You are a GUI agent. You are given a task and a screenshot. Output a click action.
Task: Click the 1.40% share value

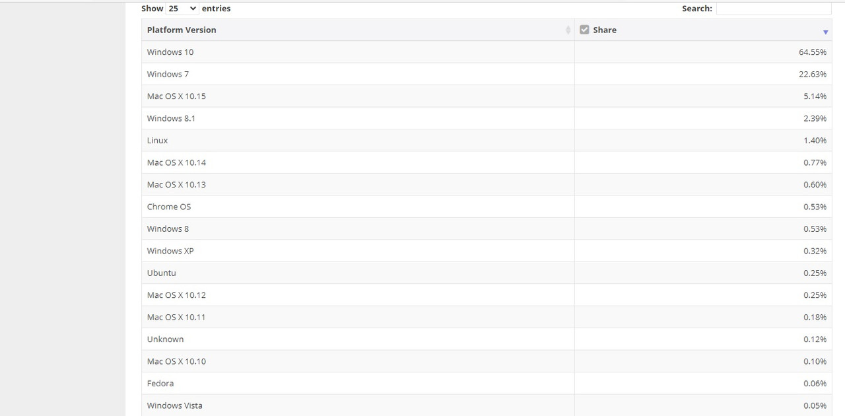[x=815, y=141]
